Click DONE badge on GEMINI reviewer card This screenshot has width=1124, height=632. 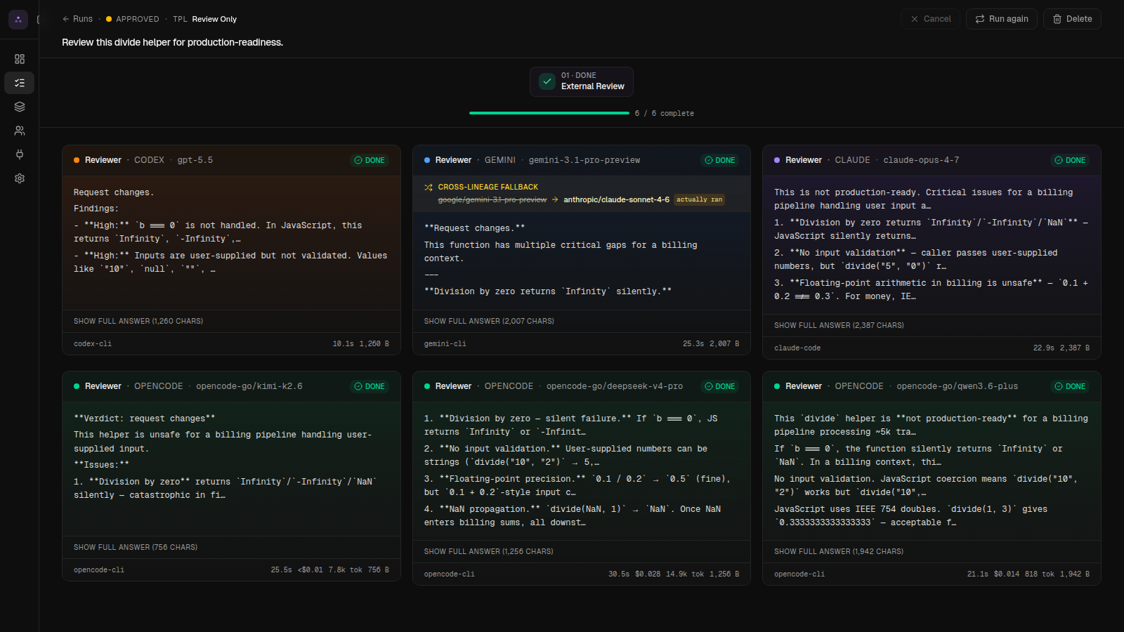tap(720, 160)
